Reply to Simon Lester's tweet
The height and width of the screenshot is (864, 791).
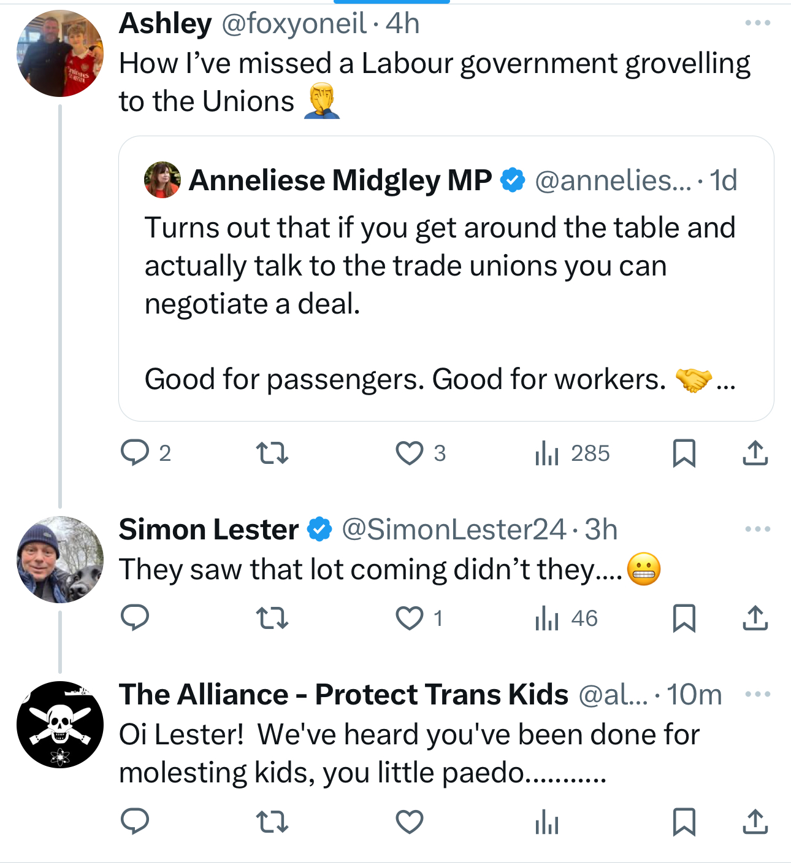point(135,618)
